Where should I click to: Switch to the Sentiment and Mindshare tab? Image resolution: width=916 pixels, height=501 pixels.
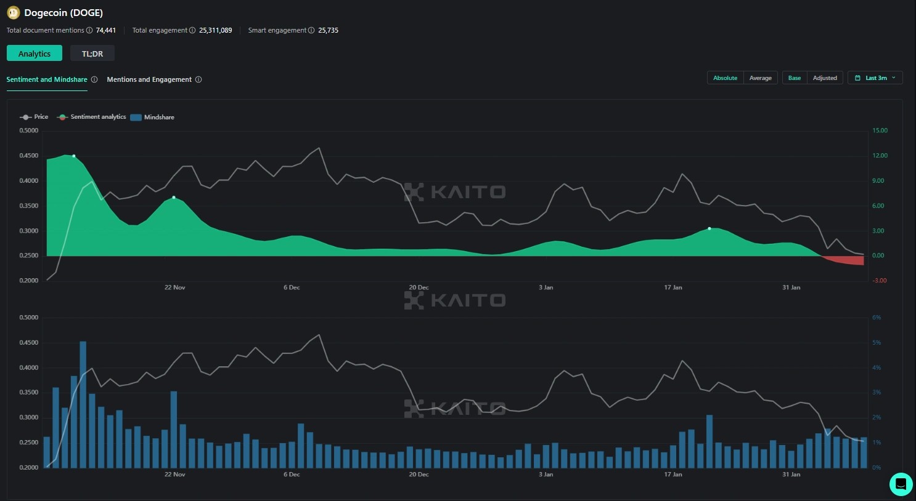[x=47, y=79]
